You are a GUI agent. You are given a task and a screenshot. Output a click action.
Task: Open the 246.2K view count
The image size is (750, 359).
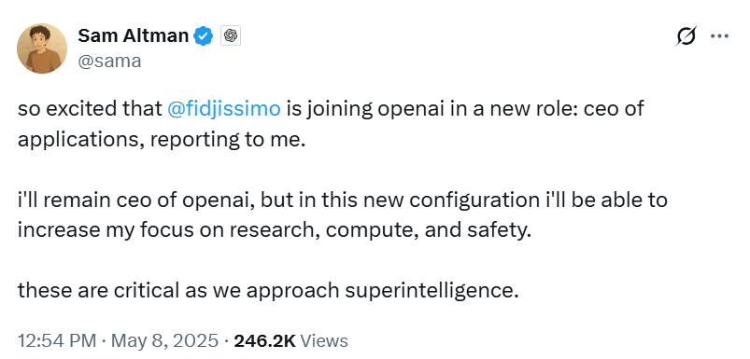pos(264,341)
